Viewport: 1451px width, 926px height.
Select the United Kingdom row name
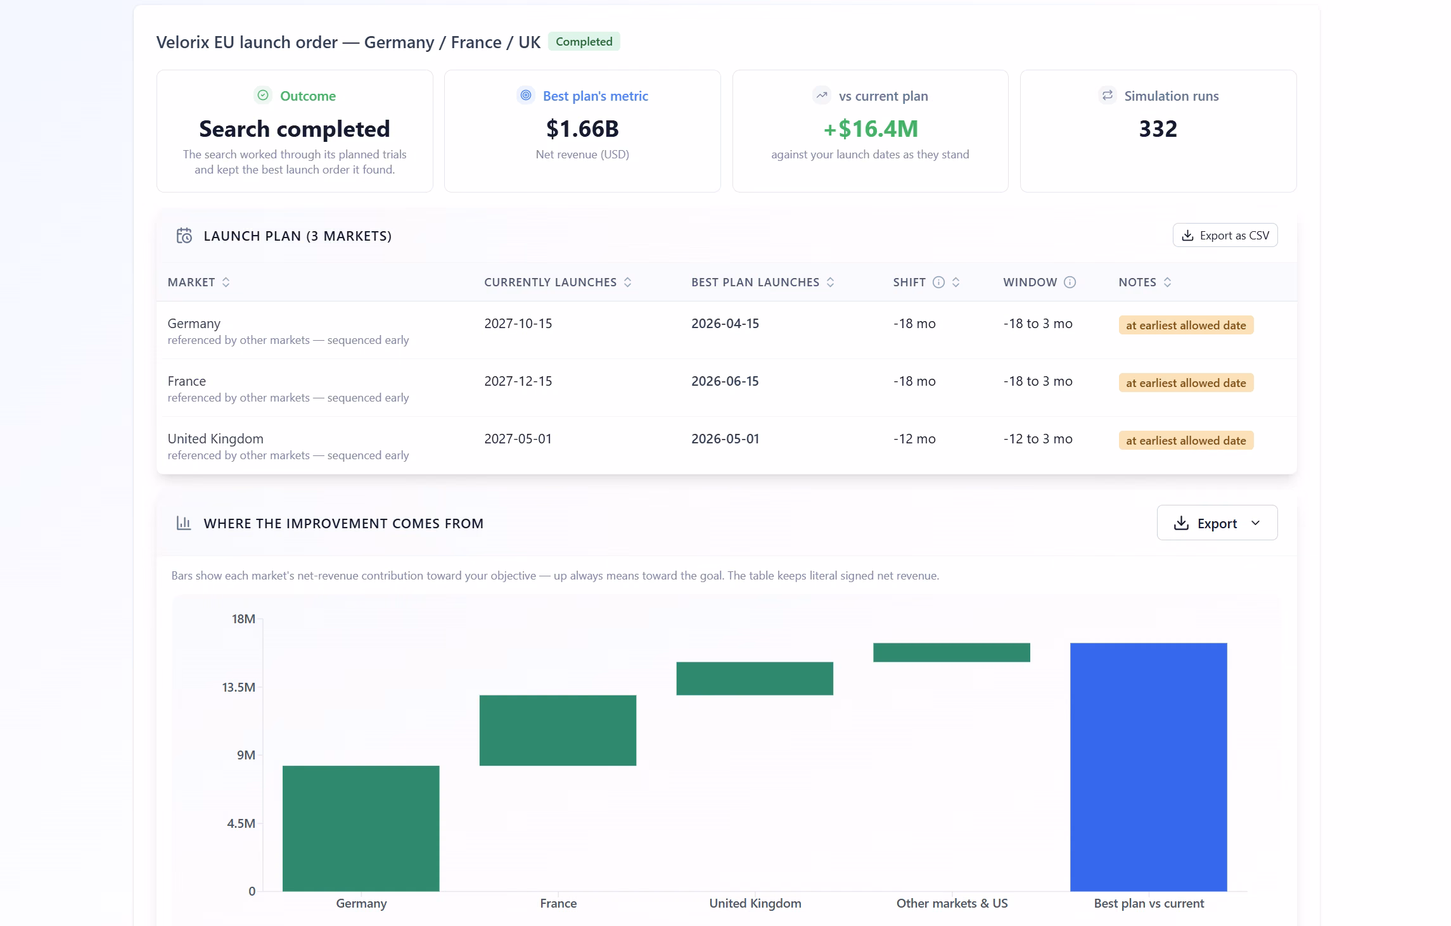coord(215,439)
